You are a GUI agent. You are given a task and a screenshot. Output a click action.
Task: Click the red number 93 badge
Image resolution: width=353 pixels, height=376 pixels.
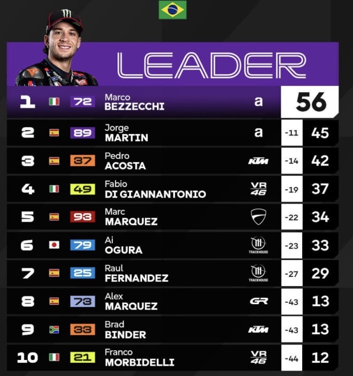(x=82, y=217)
